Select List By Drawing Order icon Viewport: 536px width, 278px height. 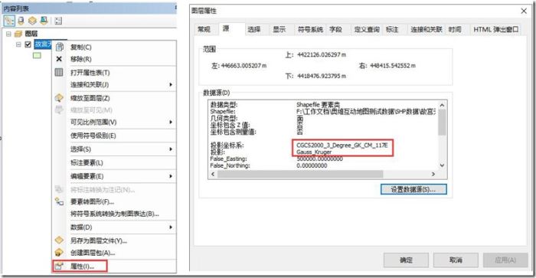(x=9, y=21)
